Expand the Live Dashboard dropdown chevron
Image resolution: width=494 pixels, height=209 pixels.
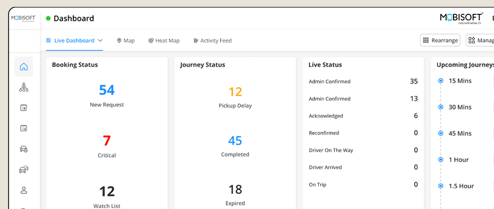click(x=100, y=40)
